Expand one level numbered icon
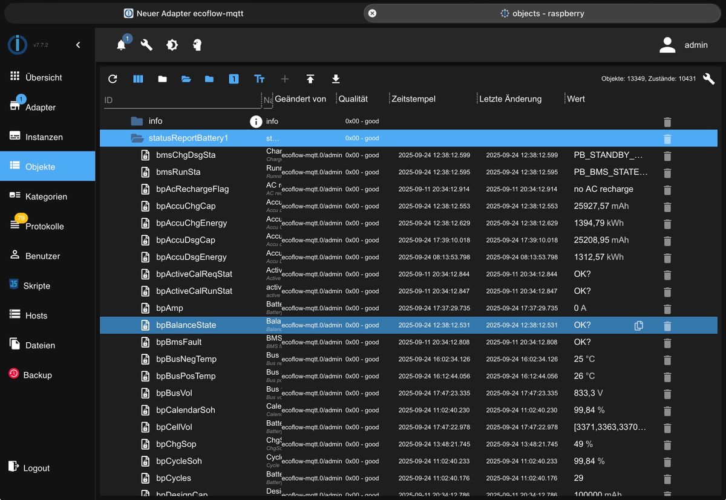726x500 pixels. 234,79
